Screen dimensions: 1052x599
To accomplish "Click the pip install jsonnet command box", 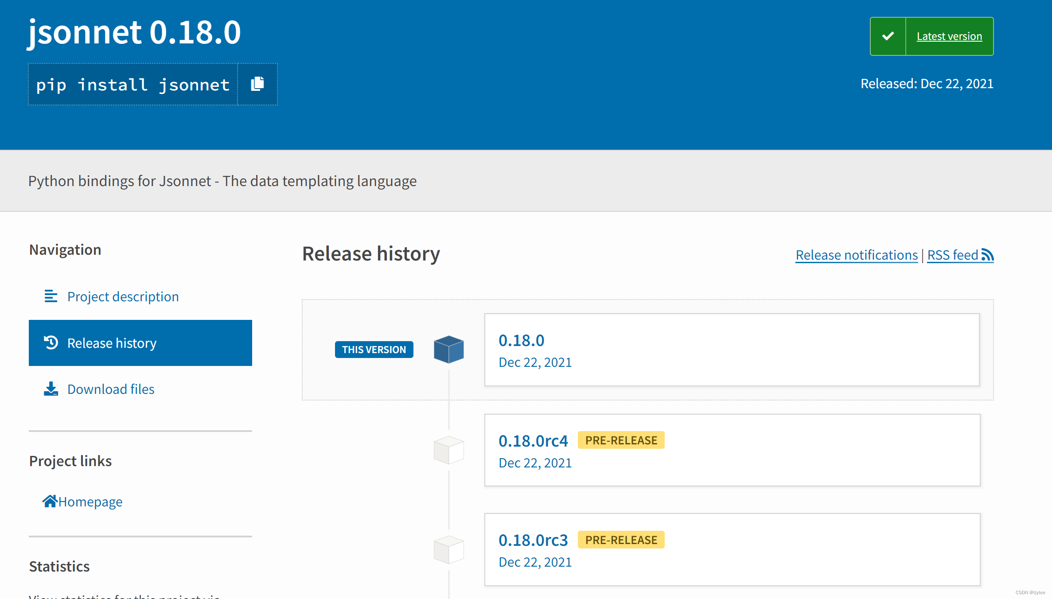I will 132,84.
